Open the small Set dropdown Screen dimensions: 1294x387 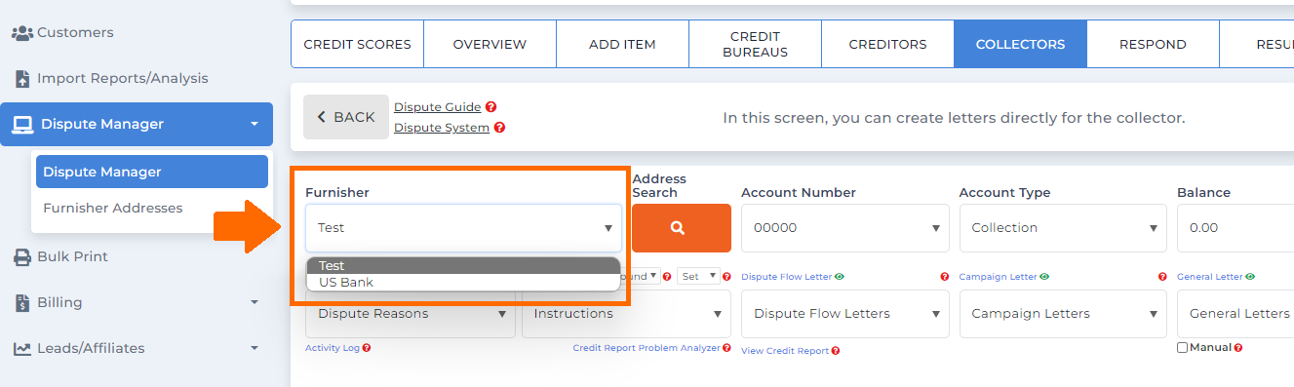tap(698, 277)
